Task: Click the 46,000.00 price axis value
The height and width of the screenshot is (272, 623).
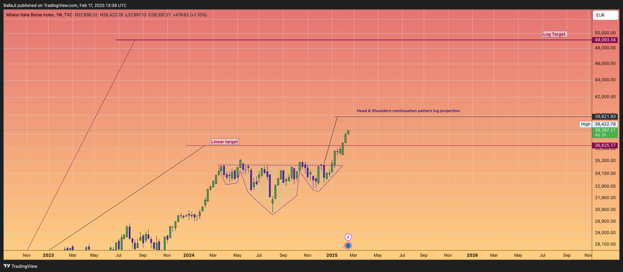Action: coord(605,63)
